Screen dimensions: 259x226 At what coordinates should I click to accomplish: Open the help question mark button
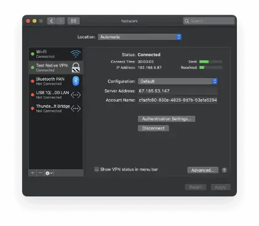pos(224,170)
